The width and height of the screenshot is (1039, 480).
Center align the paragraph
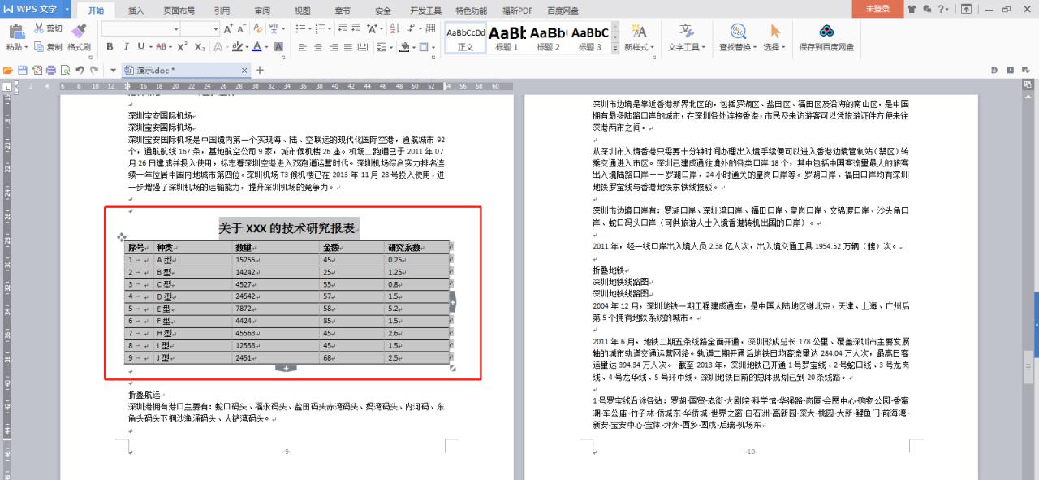(317, 47)
